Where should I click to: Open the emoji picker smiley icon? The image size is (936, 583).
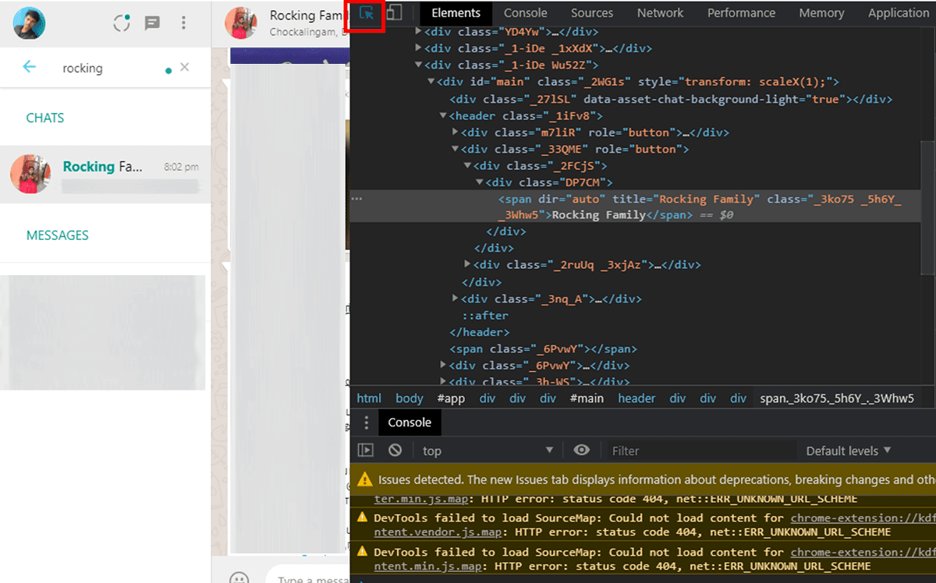click(239, 578)
